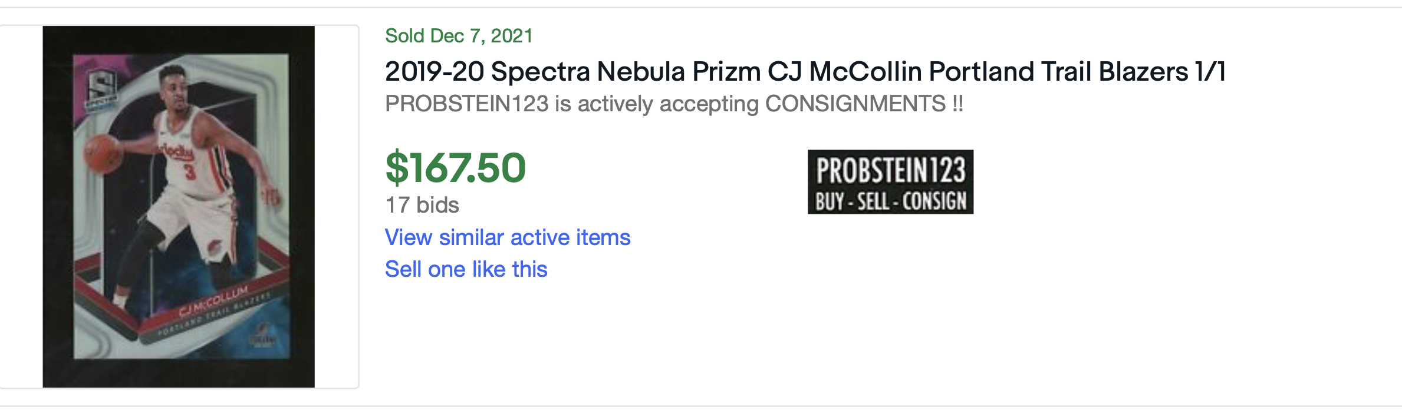1402x417 pixels.
Task: Click the PROBSTEIN123 seller logo badge
Action: (x=890, y=182)
